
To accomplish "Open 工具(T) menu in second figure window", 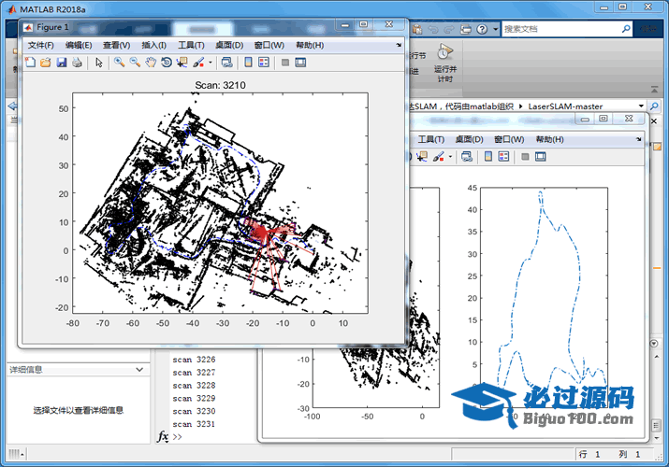I will tap(431, 139).
